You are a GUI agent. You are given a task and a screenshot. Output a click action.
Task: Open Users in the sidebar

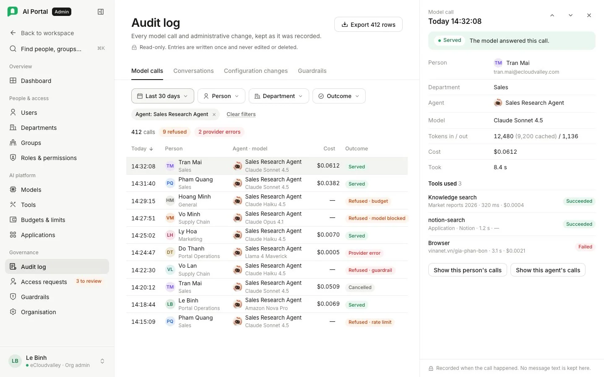(57, 112)
